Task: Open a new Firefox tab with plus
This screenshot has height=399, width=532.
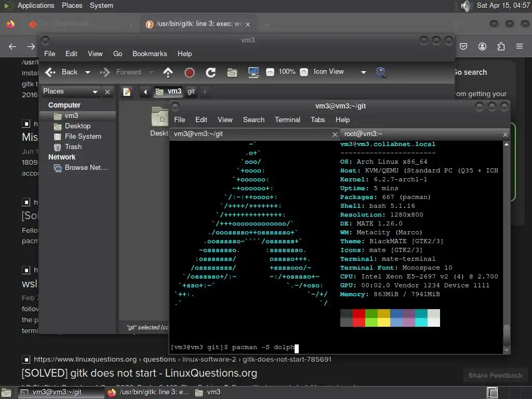Action: coord(268,24)
